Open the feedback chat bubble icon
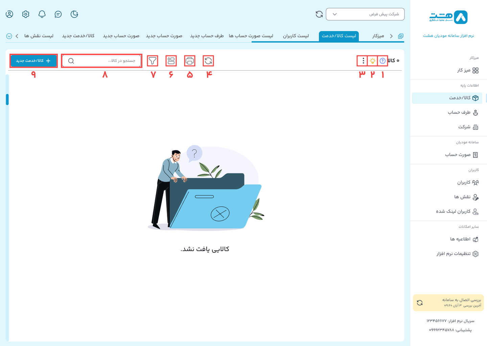Screen dimensions: 487x346 pos(58,14)
